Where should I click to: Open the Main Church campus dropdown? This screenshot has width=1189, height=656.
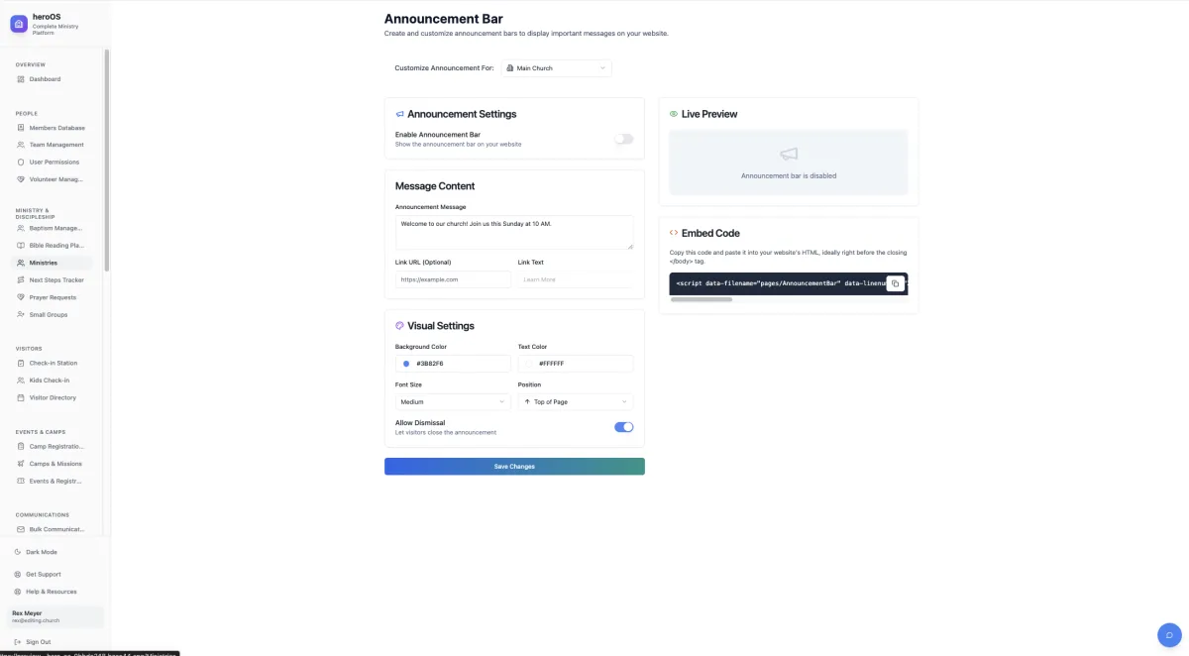tap(556, 68)
